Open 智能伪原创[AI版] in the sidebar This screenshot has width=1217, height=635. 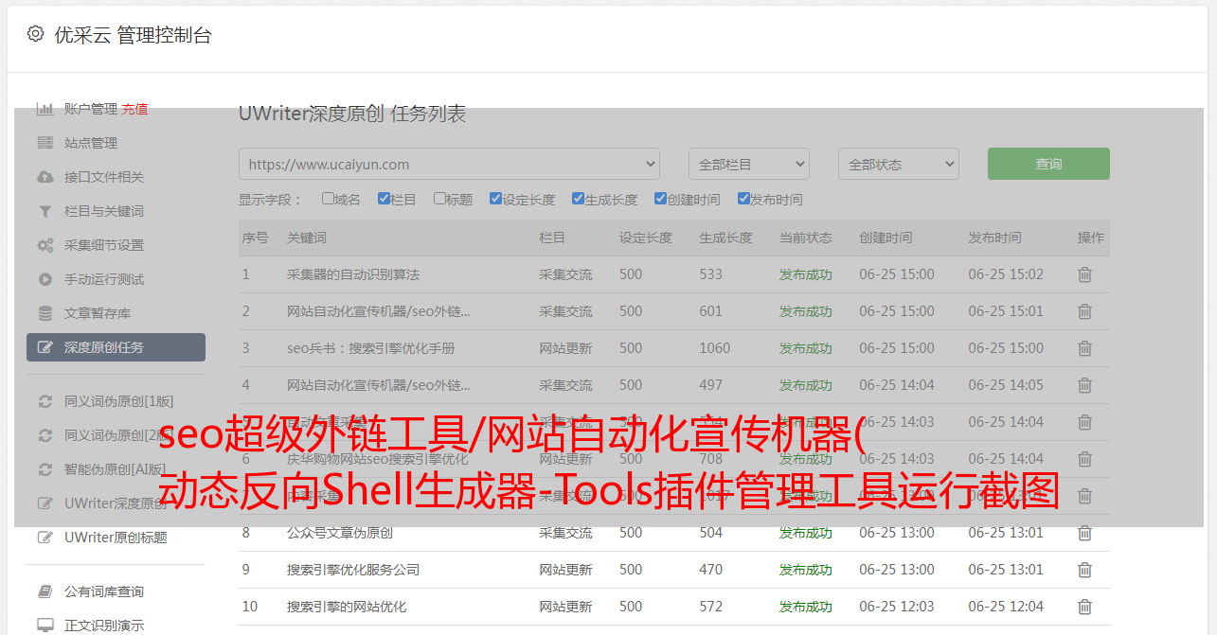[115, 469]
